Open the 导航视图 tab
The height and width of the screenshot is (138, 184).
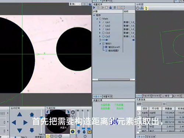coord(147,96)
